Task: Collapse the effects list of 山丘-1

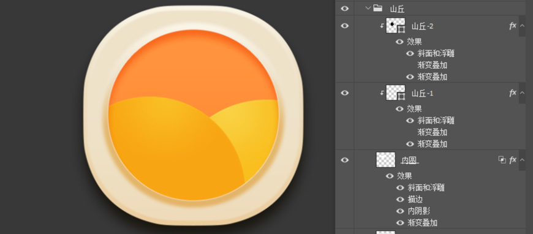Action: [523, 93]
